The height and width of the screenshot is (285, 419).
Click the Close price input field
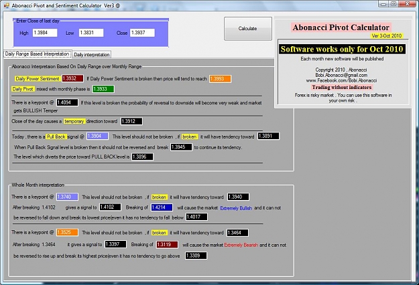click(x=142, y=33)
